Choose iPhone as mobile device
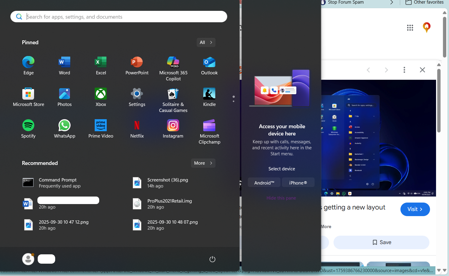 298,183
